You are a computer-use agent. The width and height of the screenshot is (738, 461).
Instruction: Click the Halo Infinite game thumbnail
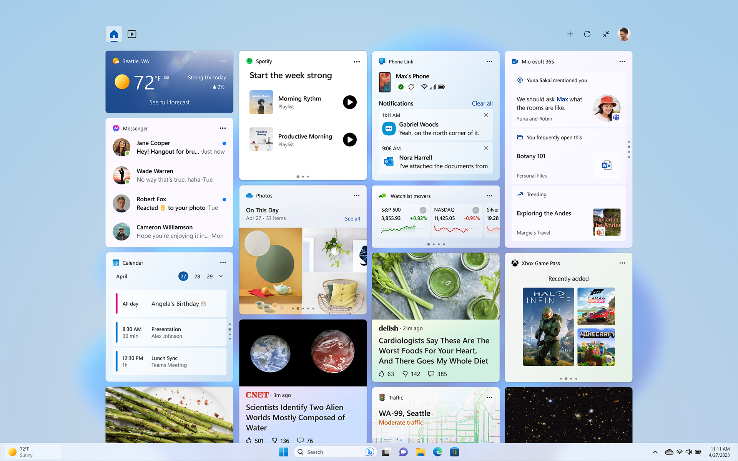click(549, 326)
